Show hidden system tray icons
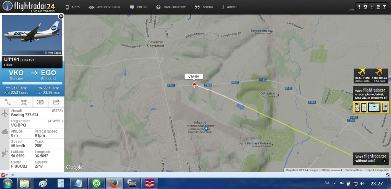Screen dimensions: 391x189 pyautogui.click(x=334, y=184)
